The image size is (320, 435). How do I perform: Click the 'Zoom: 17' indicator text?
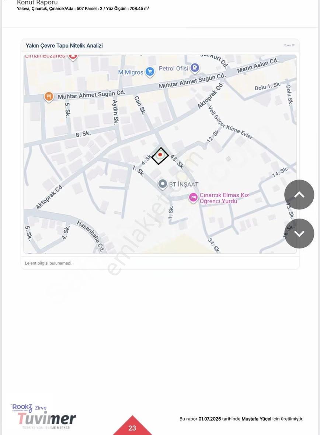(289, 45)
